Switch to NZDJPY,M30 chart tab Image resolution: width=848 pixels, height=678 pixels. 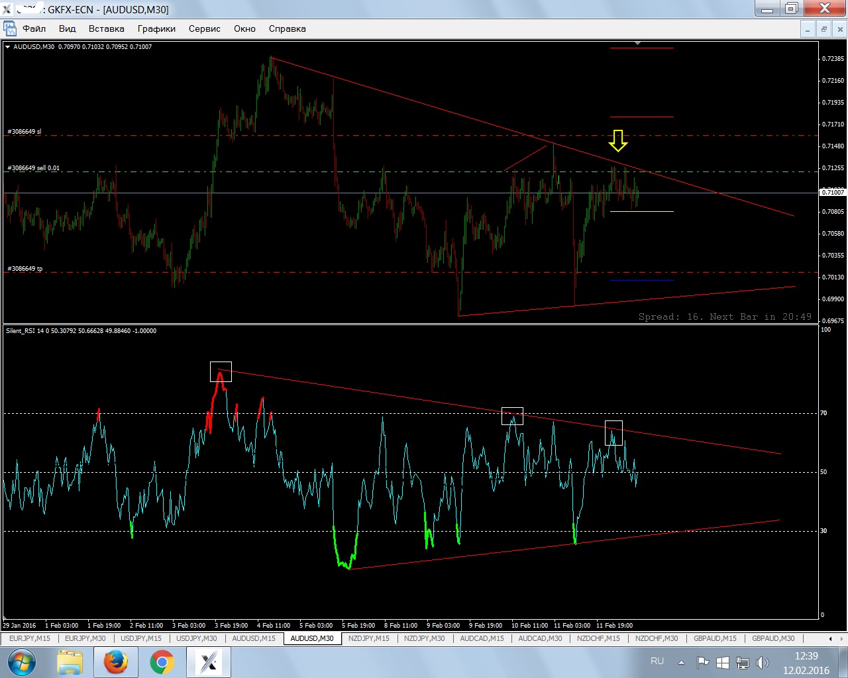(x=425, y=638)
